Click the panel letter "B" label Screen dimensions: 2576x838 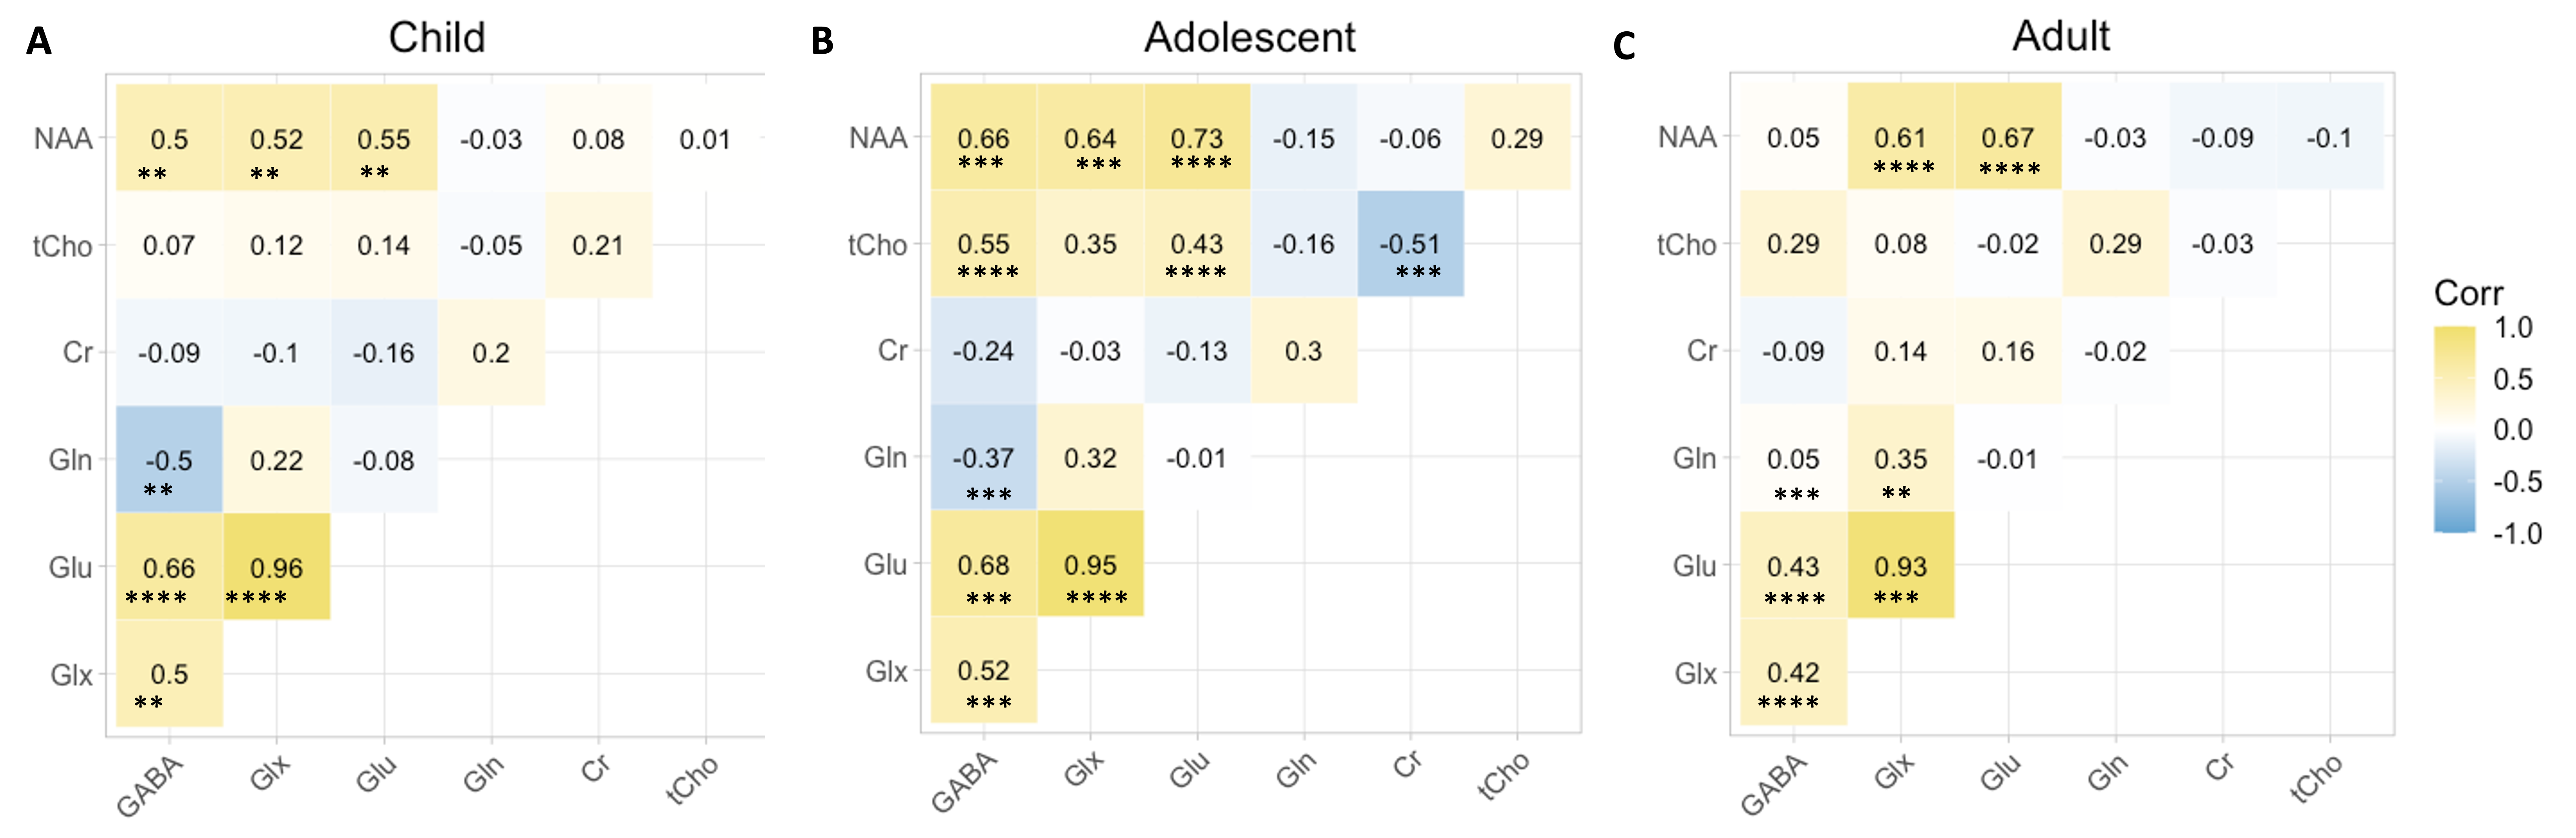(822, 42)
